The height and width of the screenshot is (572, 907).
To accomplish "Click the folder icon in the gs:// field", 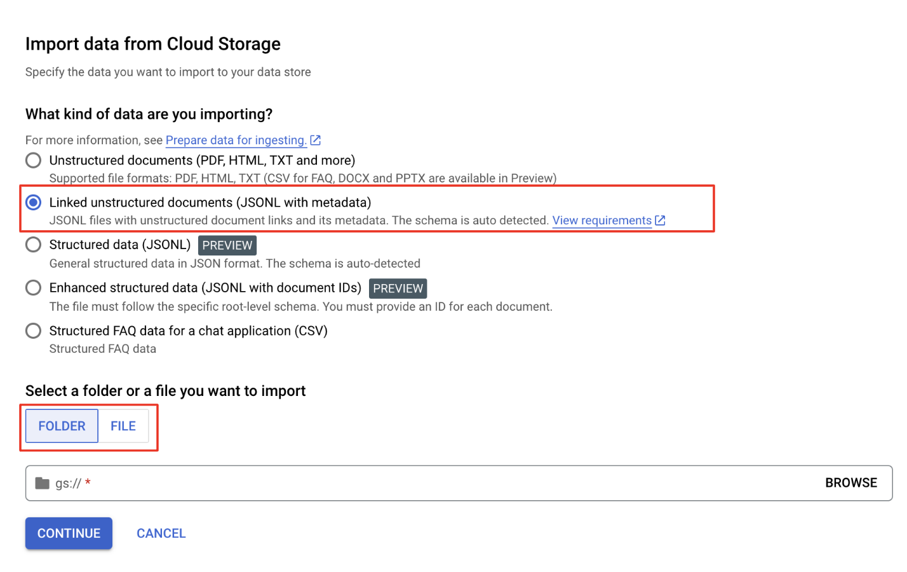I will pos(42,483).
